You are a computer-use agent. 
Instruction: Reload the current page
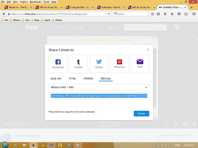[x=109, y=14]
